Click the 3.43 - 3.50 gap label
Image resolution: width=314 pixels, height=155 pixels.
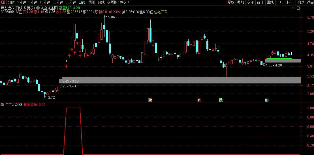(x=70, y=81)
